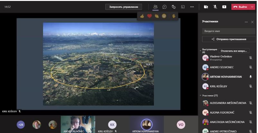258x133 pixels.
Task: Click the 14:52 meeting timer
Action: coord(8,7)
